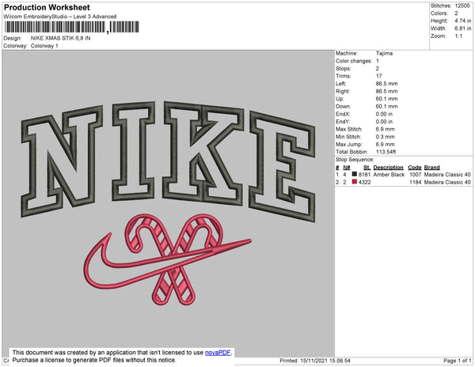This screenshot has height=367, width=475.
Task: Select the 'Amber Black' description cell
Action: (x=389, y=175)
